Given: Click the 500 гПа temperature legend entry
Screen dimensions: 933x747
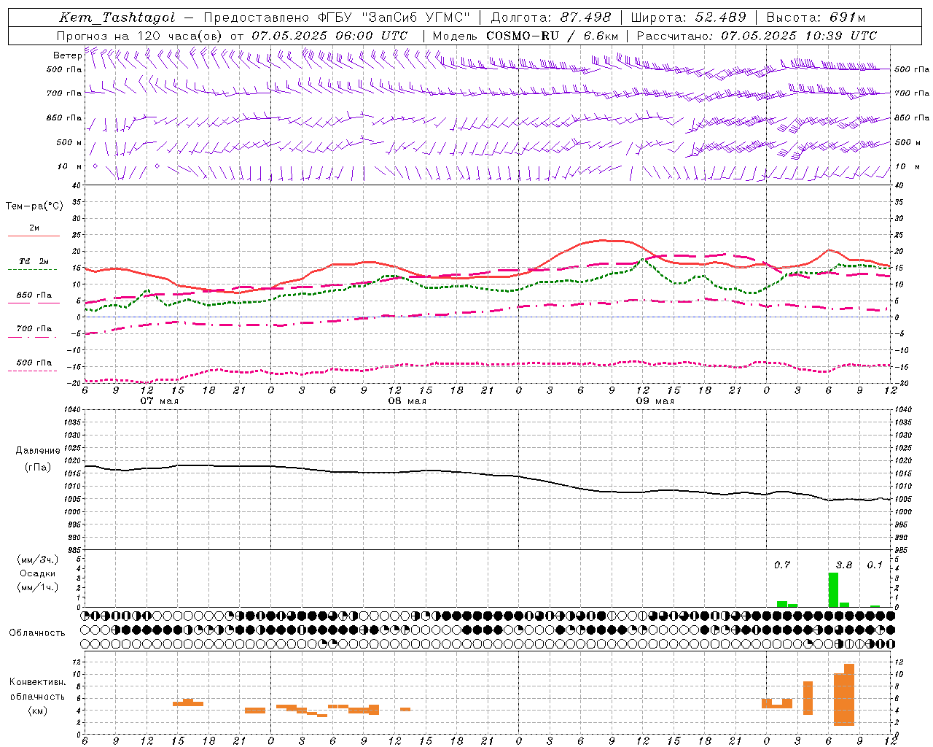Looking at the screenshot, I should [x=34, y=363].
